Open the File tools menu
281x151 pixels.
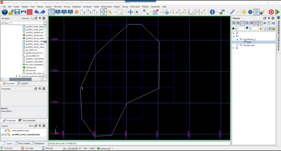[58, 7]
